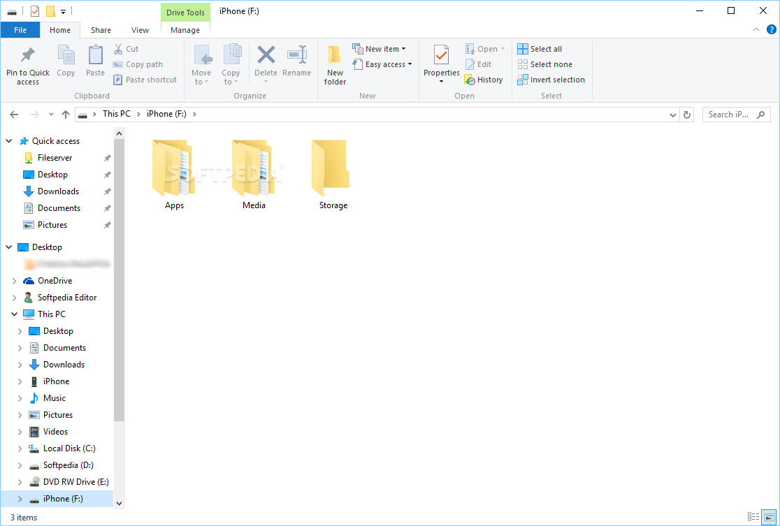Image resolution: width=780 pixels, height=526 pixels.
Task: Click the navigation pane scroll up arrow
Action: tap(119, 133)
